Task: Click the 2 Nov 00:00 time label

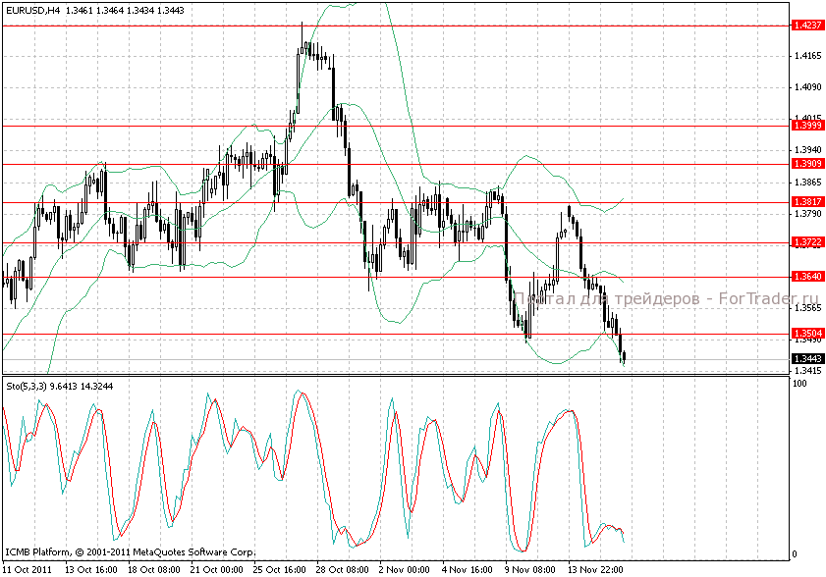Action: point(404,569)
